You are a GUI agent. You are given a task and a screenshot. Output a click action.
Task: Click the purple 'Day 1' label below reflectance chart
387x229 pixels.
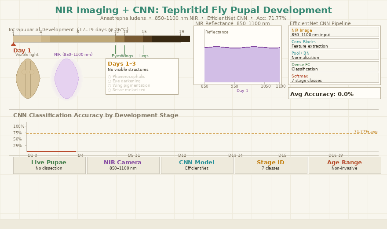[242, 91]
